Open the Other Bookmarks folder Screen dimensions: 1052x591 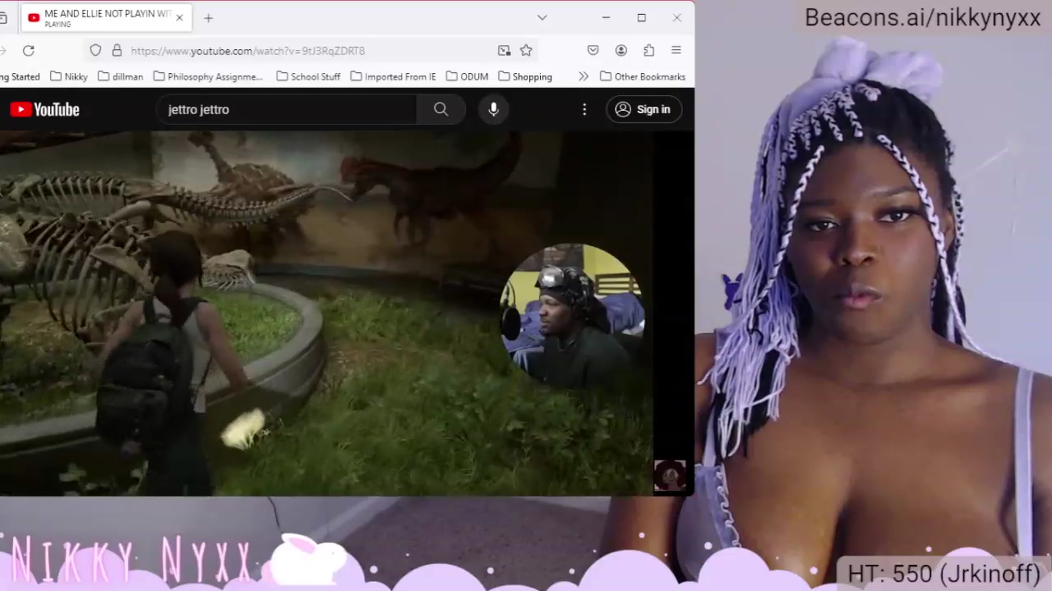pos(643,77)
